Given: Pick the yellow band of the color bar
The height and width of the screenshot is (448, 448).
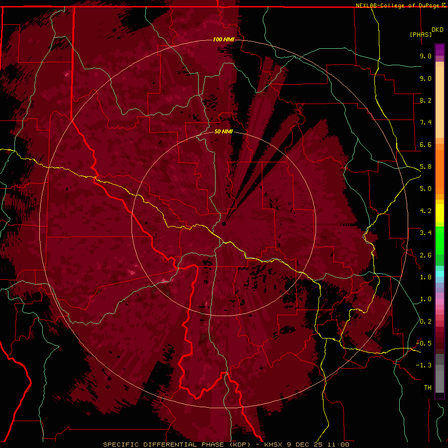Looking at the screenshot, I should coord(440,213).
